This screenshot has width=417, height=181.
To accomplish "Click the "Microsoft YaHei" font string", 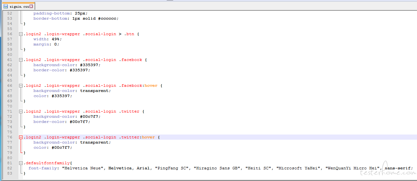I will 298,168.
